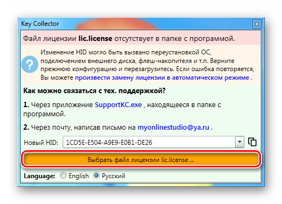Expand the Новый HID dropdown arrow
This screenshot has width=282, height=204.
pyautogui.click(x=239, y=142)
